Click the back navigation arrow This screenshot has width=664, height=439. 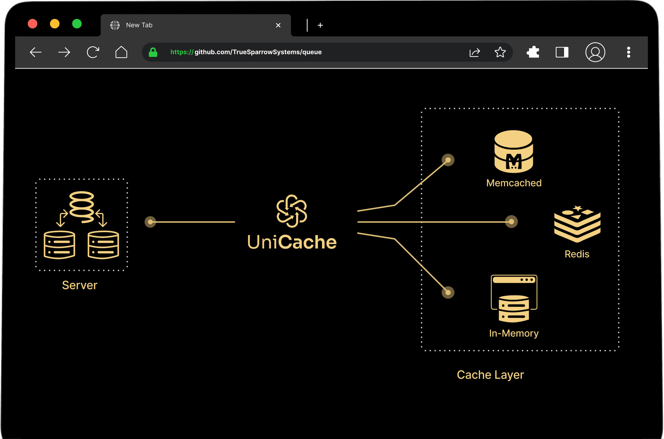click(36, 52)
